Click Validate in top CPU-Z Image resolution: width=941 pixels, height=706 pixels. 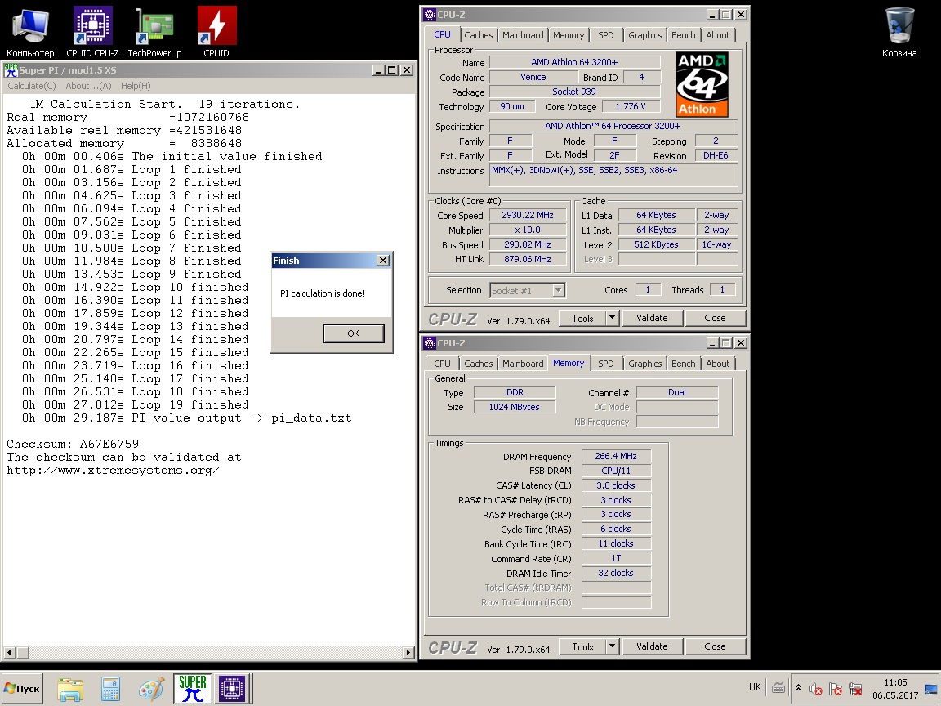(x=652, y=318)
